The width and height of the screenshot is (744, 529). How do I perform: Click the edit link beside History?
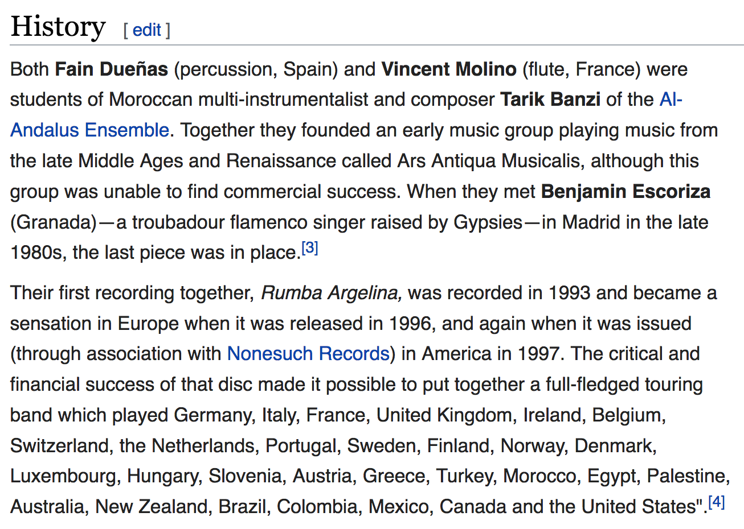tap(147, 30)
